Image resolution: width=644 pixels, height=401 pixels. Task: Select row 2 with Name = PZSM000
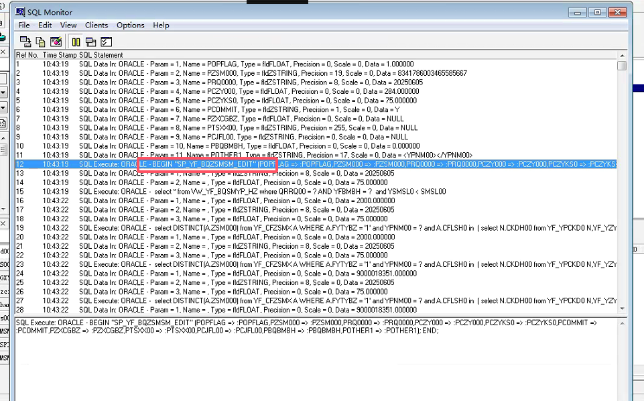316,73
